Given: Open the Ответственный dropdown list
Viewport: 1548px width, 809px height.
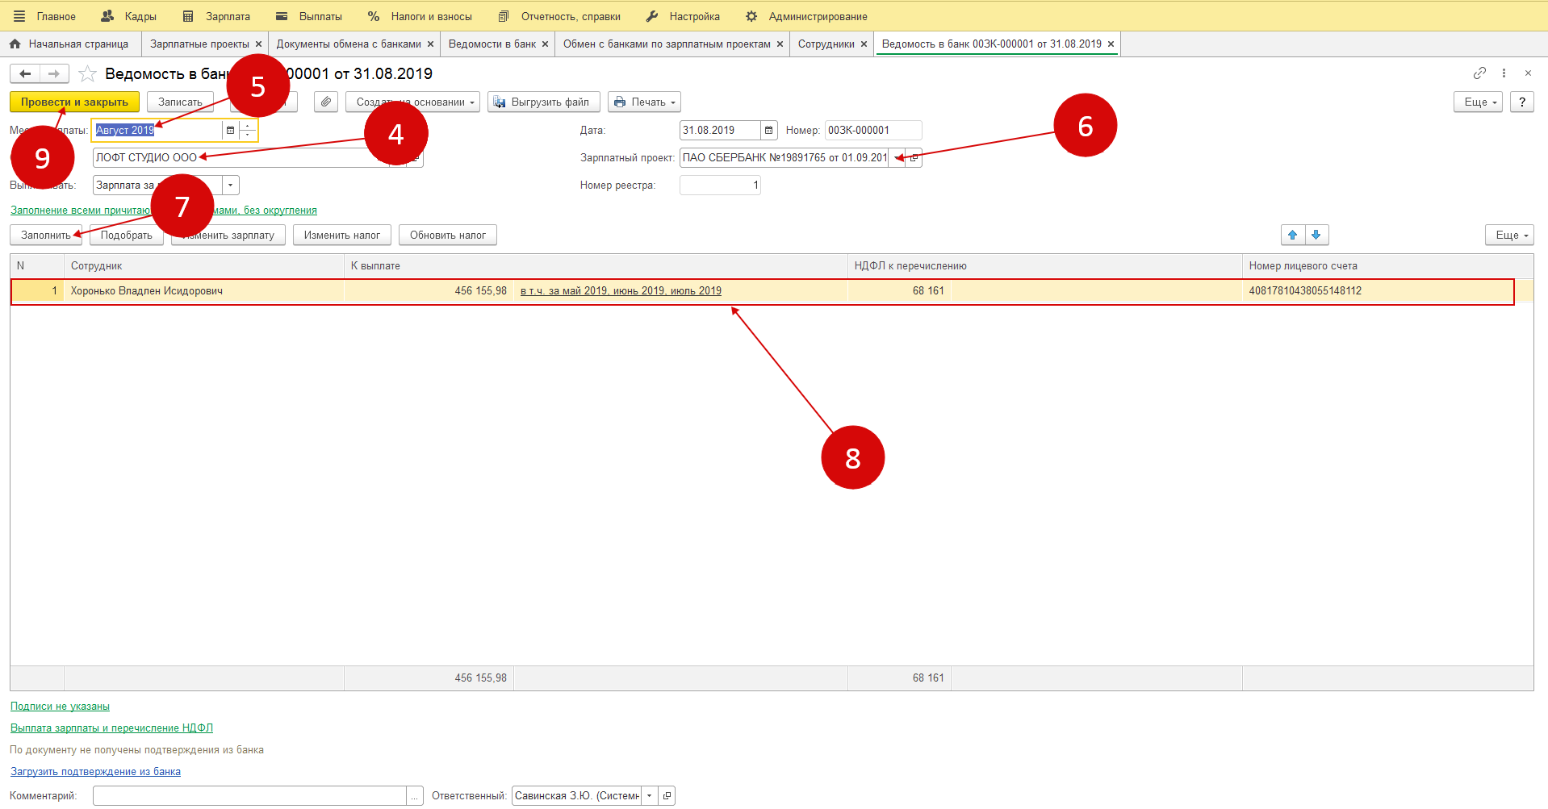Looking at the screenshot, I should coord(649,796).
